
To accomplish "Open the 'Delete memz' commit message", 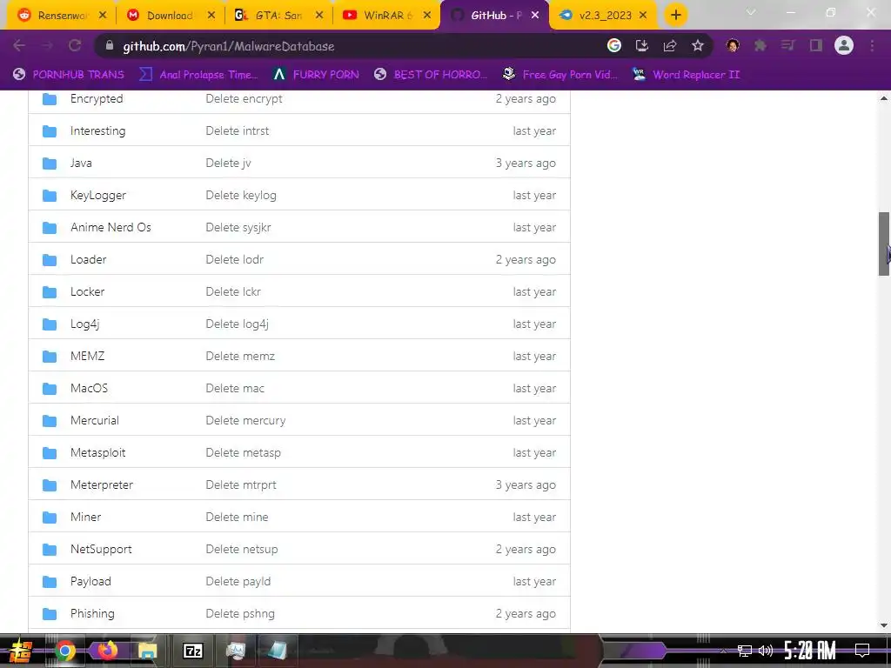I will [x=240, y=356].
